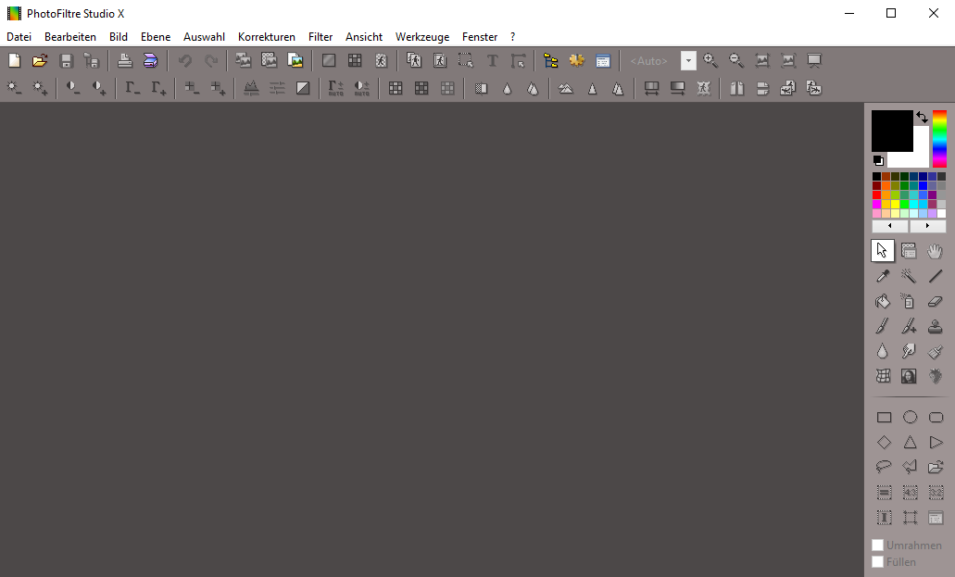955x577 pixels.
Task: Open the Fenster menu
Action: point(479,36)
